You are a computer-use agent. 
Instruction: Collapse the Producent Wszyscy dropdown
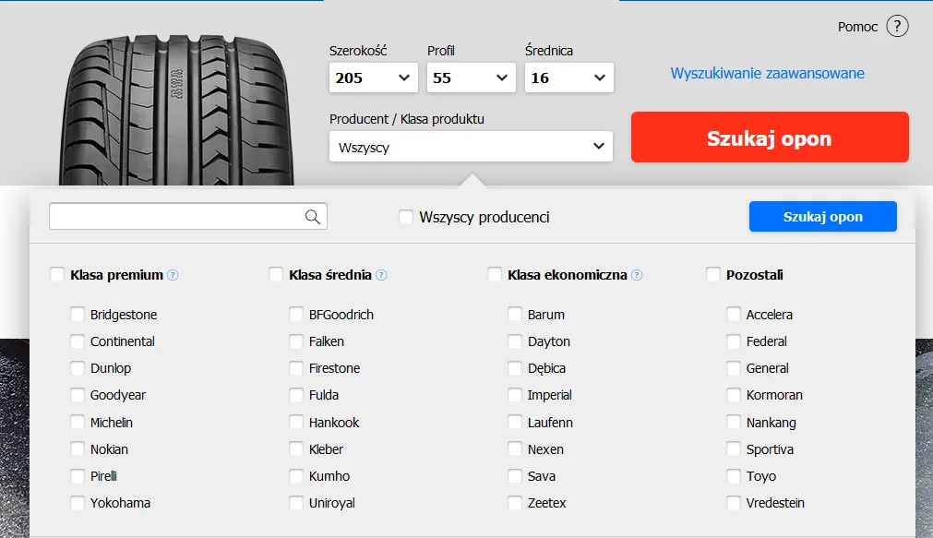pos(471,147)
